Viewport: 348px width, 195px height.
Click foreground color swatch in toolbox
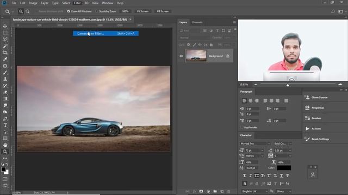(3, 170)
